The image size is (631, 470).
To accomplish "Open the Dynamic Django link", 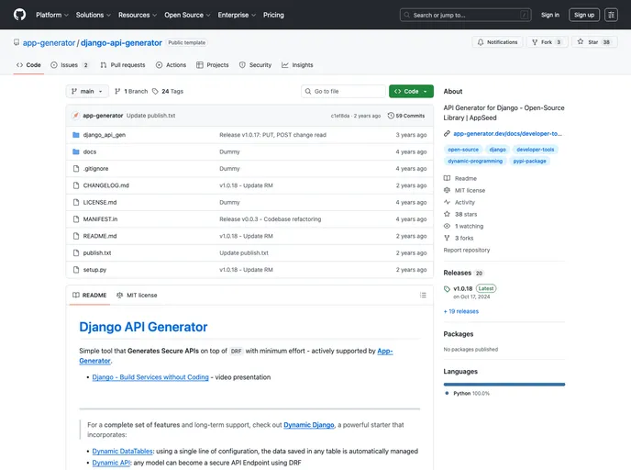I will (x=309, y=425).
